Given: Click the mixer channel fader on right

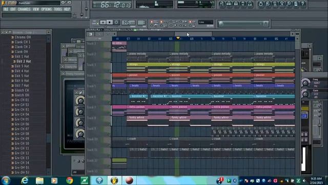Looking at the screenshot, I should (320, 125).
